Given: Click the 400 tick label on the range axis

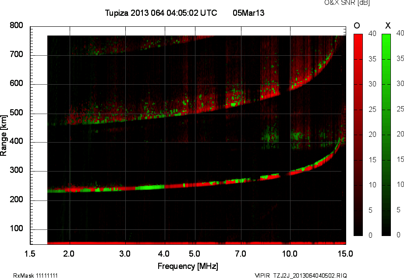Looking at the screenshot, I should click(16, 141).
